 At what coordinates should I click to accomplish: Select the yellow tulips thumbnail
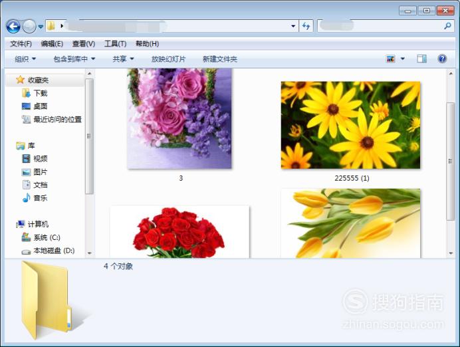coord(350,223)
